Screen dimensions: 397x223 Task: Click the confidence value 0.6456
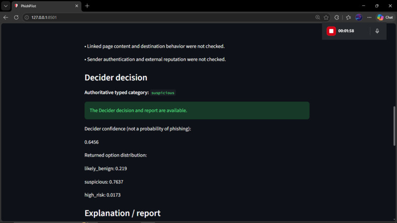(x=92, y=142)
